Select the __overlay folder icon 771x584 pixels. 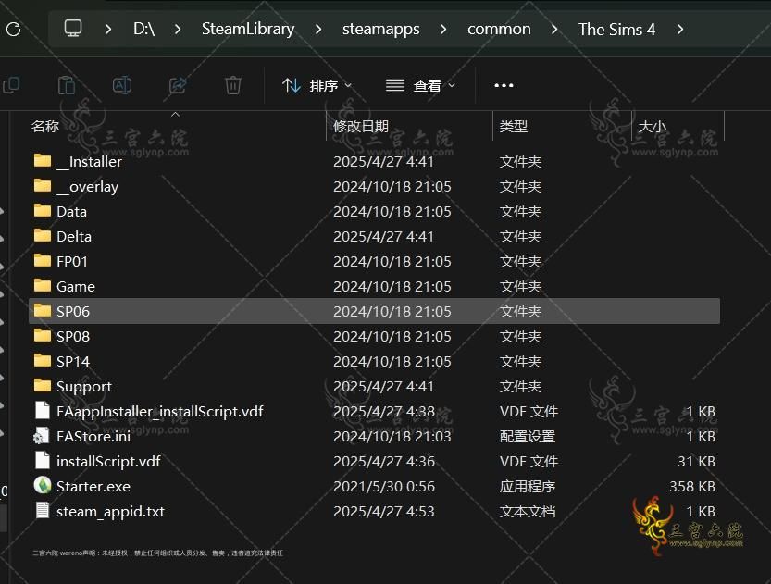(x=43, y=185)
